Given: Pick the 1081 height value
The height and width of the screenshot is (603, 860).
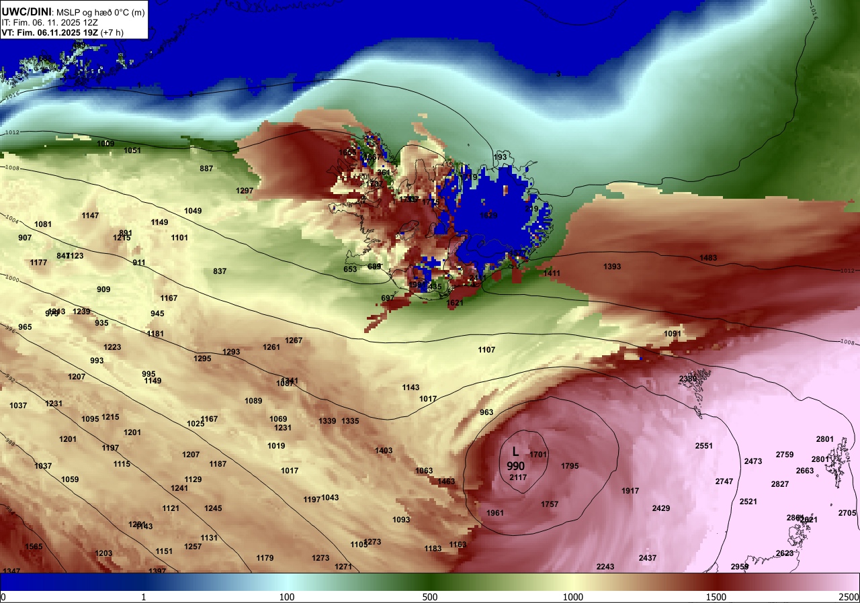Looking at the screenshot, I should pos(43,224).
